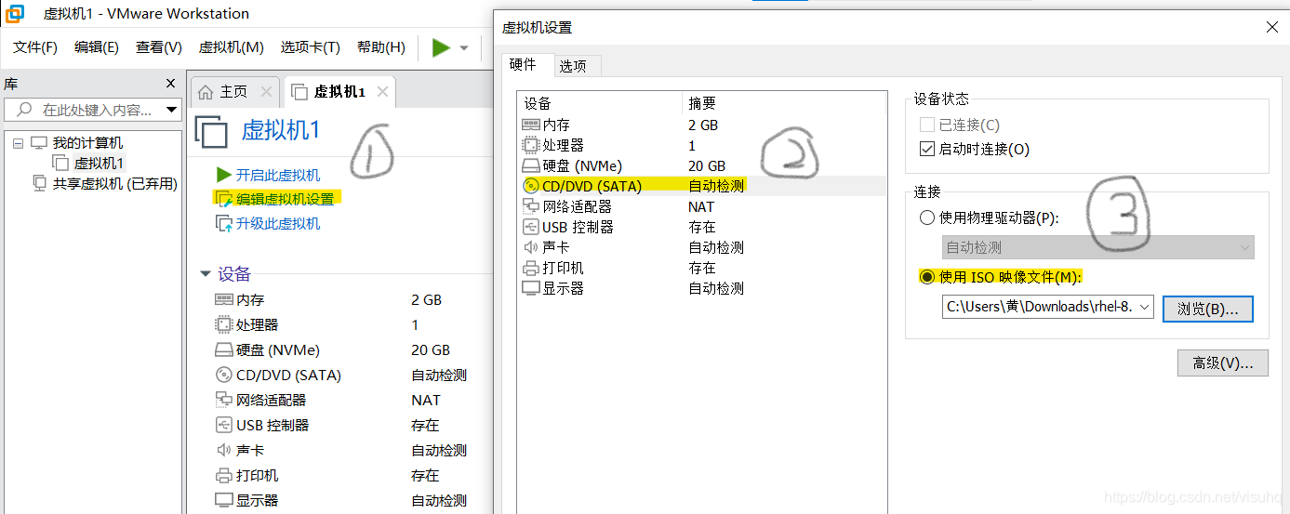Viewport: 1290px width, 514px height.
Task: Close the 主页 tab
Action: 266,92
